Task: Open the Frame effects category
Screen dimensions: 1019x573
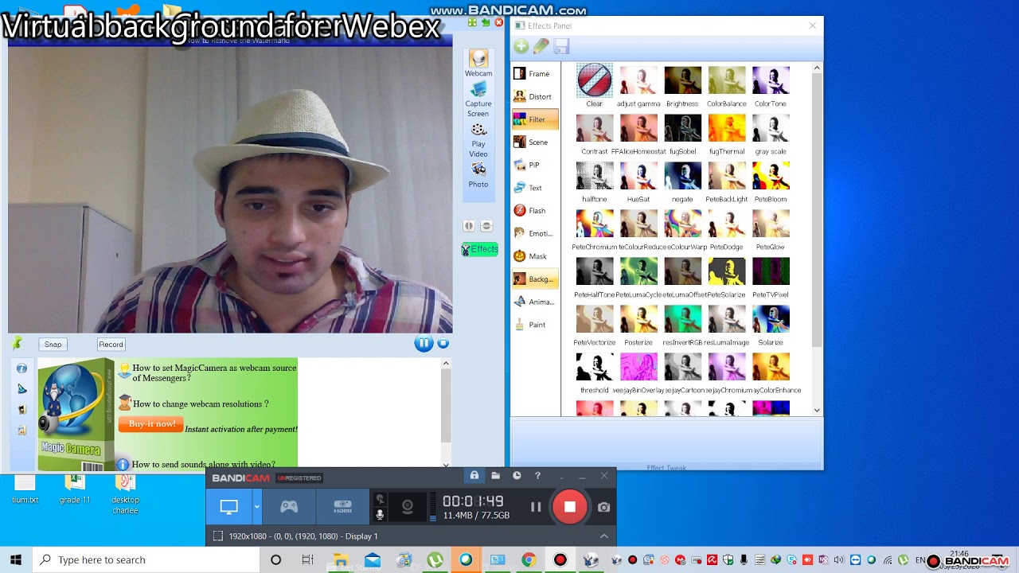Action: pos(534,74)
